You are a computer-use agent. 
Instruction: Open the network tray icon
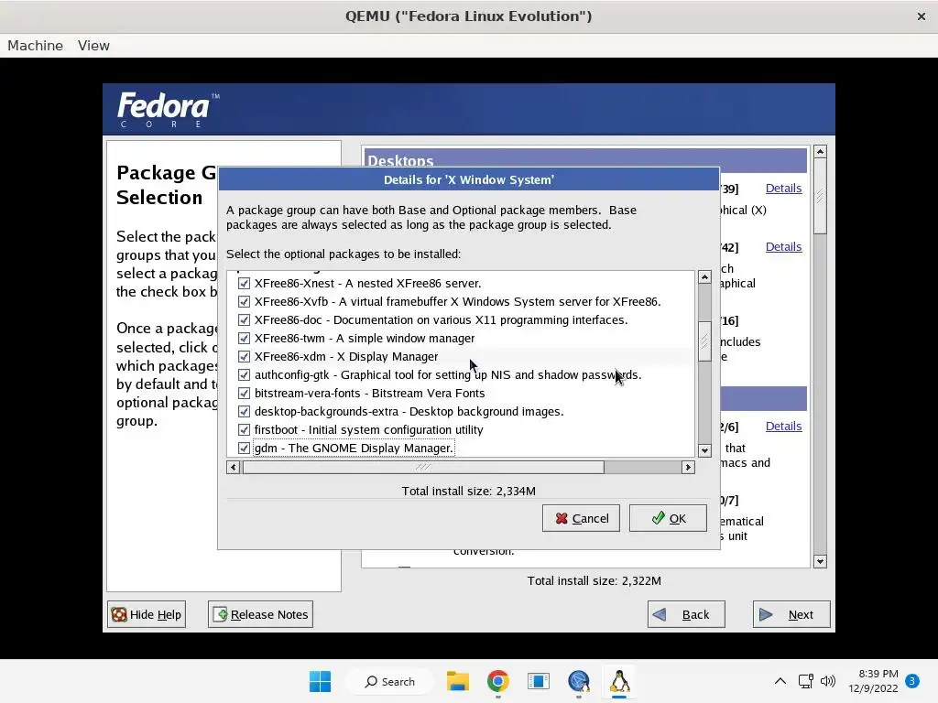click(805, 681)
